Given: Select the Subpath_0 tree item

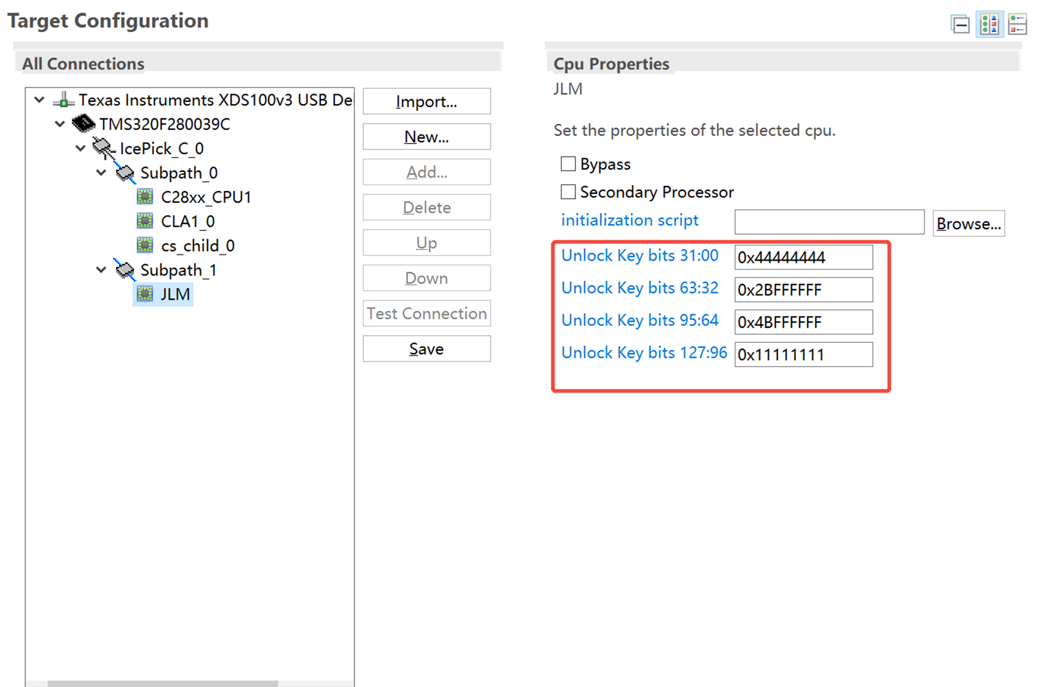Looking at the screenshot, I should pos(179,173).
